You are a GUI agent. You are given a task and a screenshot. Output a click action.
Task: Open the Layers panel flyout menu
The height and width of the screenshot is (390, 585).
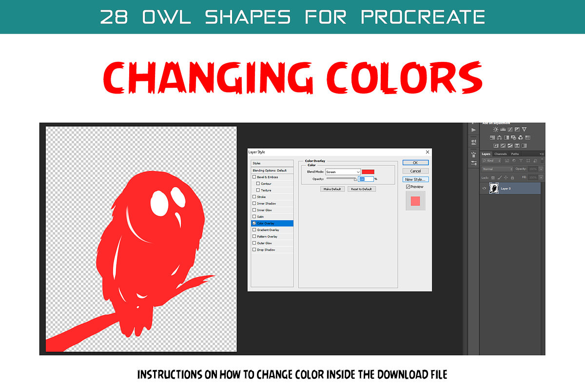click(542, 154)
